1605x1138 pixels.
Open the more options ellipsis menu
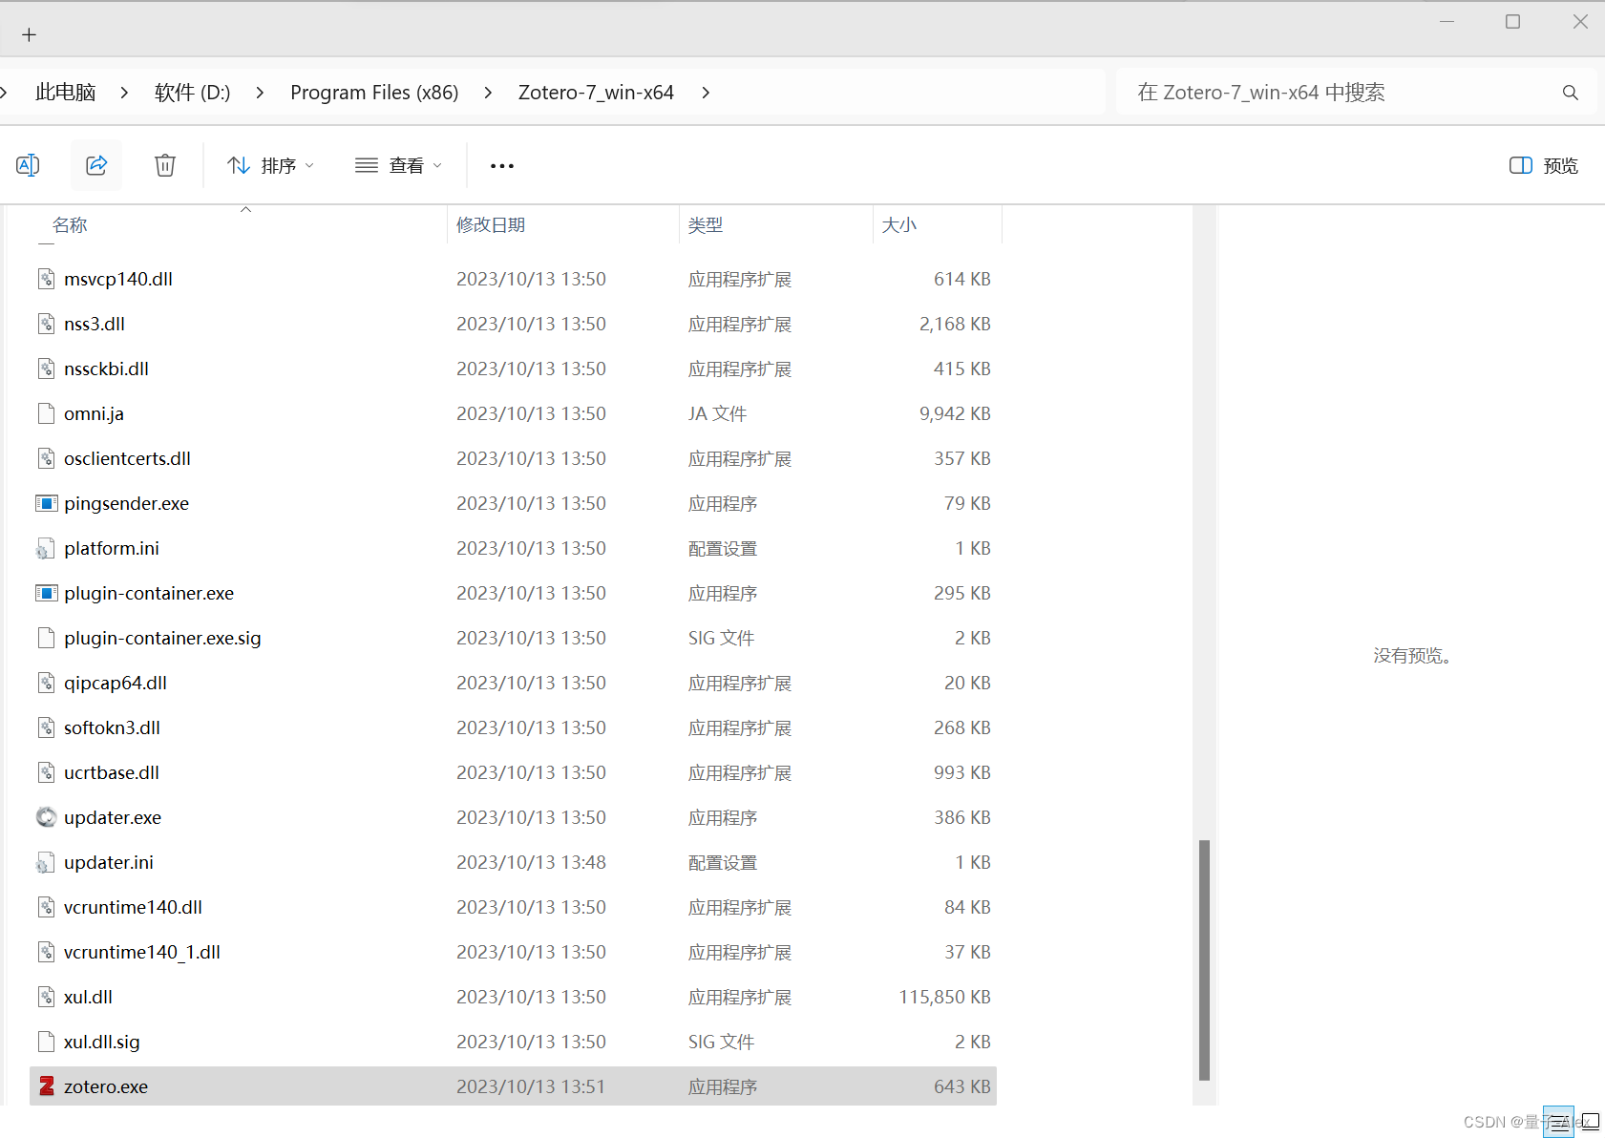(x=502, y=165)
